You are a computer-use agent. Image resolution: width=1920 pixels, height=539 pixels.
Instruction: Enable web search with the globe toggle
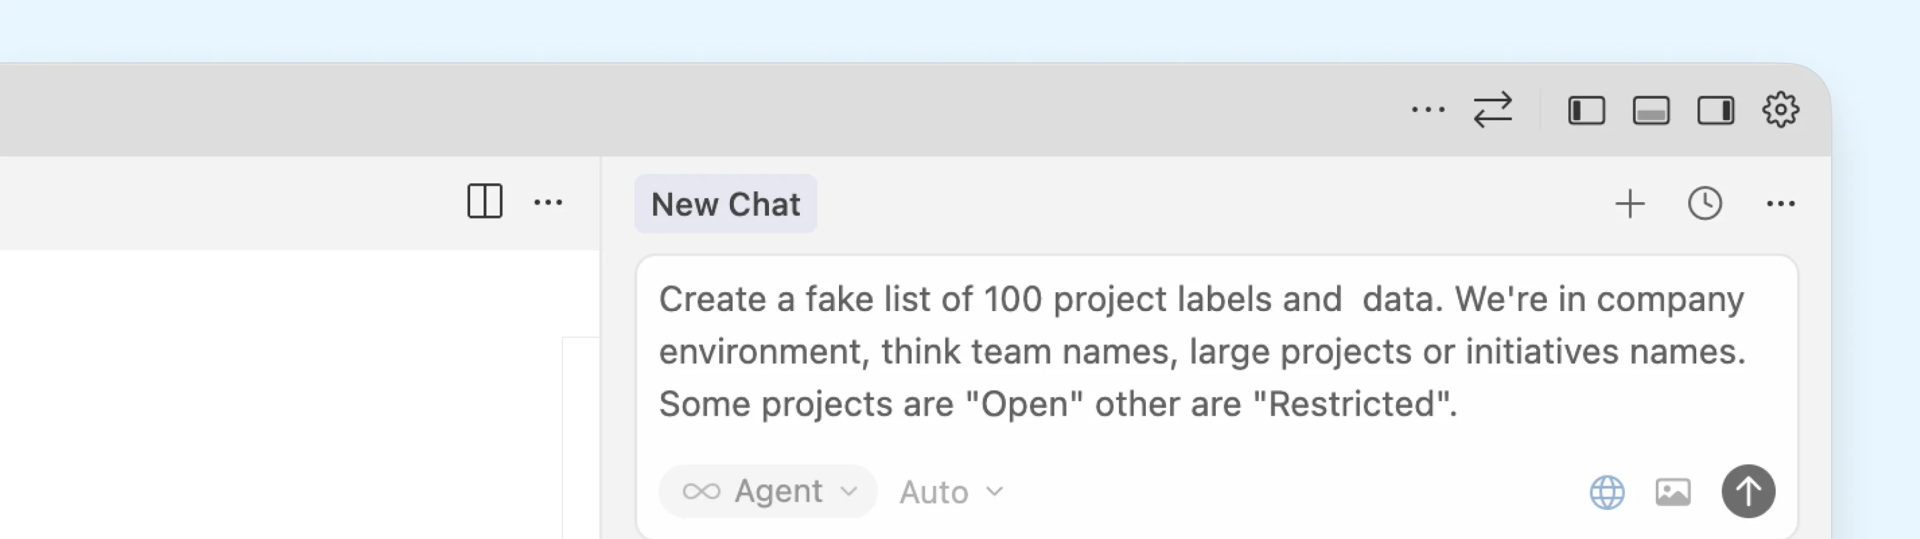pos(1607,491)
